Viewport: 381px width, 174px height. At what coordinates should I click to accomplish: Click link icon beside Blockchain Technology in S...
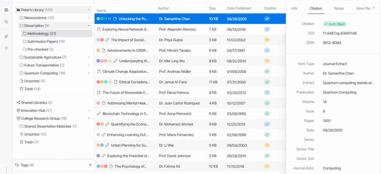point(99,114)
